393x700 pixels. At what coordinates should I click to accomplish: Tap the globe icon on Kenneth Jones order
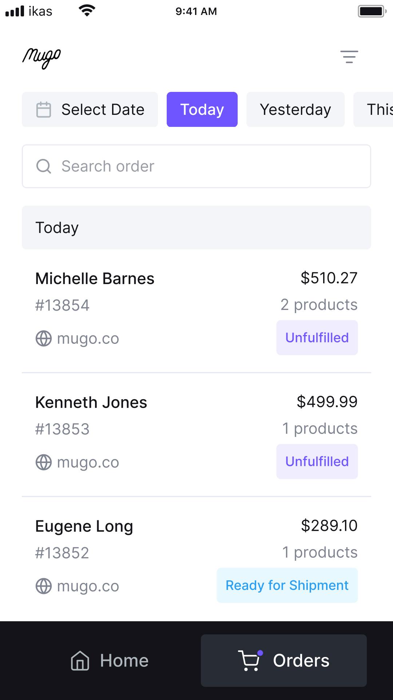(x=44, y=462)
